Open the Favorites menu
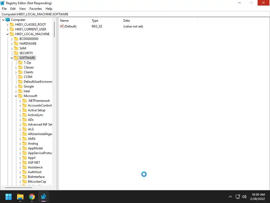 click(36, 9)
